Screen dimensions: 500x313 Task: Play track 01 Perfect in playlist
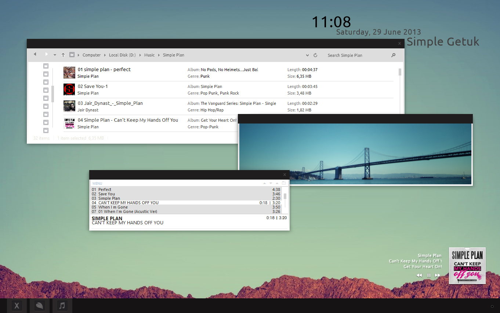click(x=186, y=189)
